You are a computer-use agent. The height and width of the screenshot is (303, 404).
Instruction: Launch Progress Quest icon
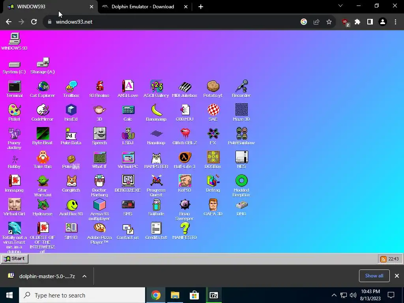pos(156,186)
